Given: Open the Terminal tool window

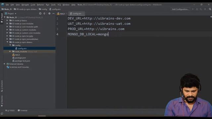Looking at the screenshot, I should click(x=23, y=110).
